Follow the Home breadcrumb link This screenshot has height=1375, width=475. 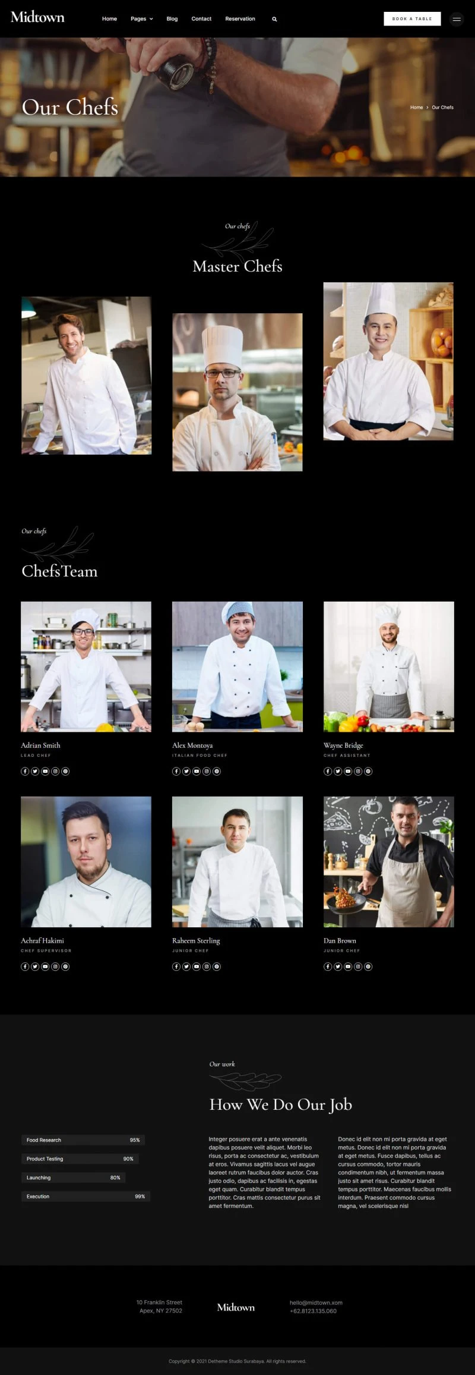417,108
